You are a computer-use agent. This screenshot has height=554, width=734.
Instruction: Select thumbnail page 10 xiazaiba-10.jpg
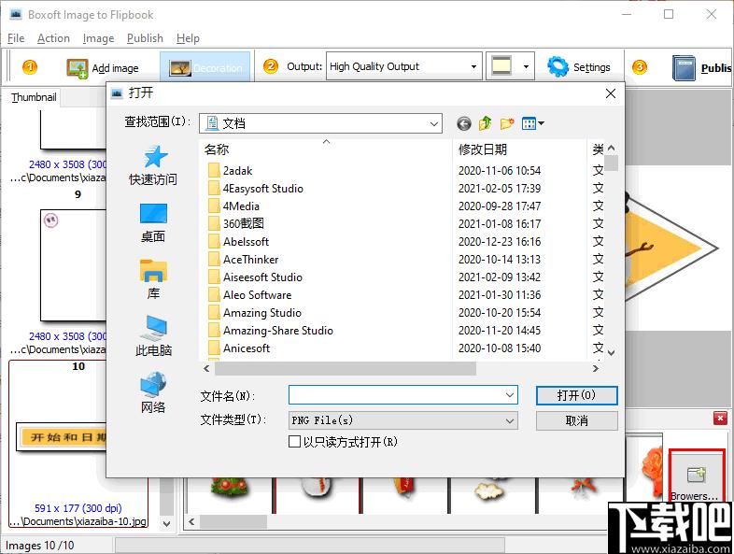coord(78,444)
